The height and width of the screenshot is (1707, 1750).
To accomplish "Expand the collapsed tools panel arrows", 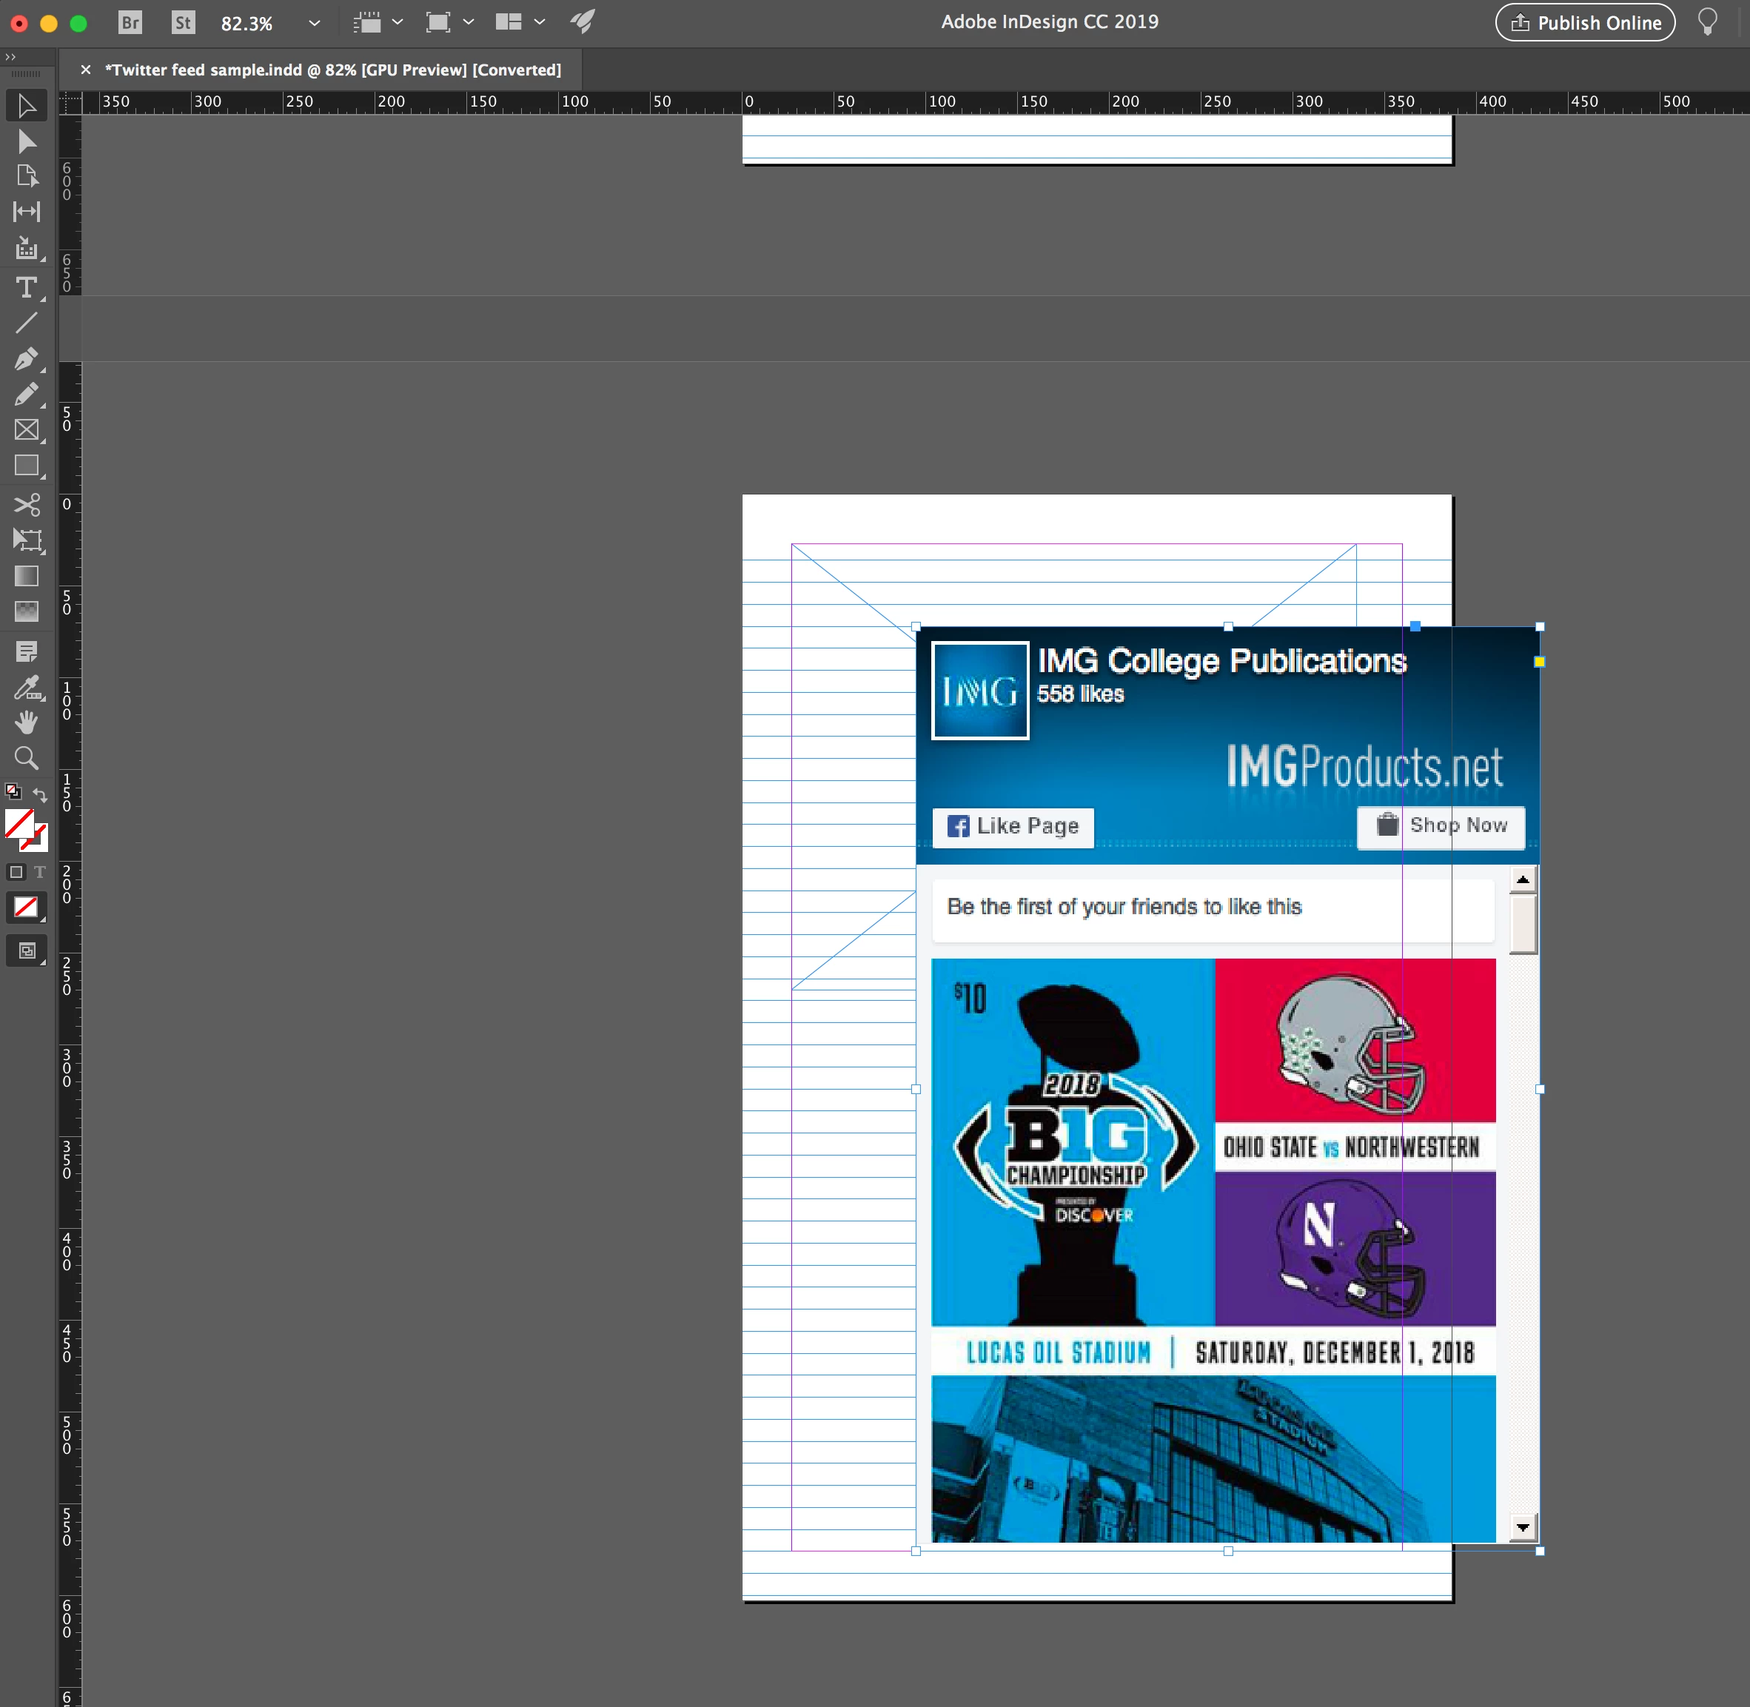I will [x=10, y=56].
